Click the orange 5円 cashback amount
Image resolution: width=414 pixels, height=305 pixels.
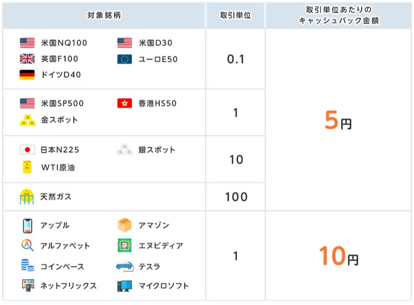(338, 120)
